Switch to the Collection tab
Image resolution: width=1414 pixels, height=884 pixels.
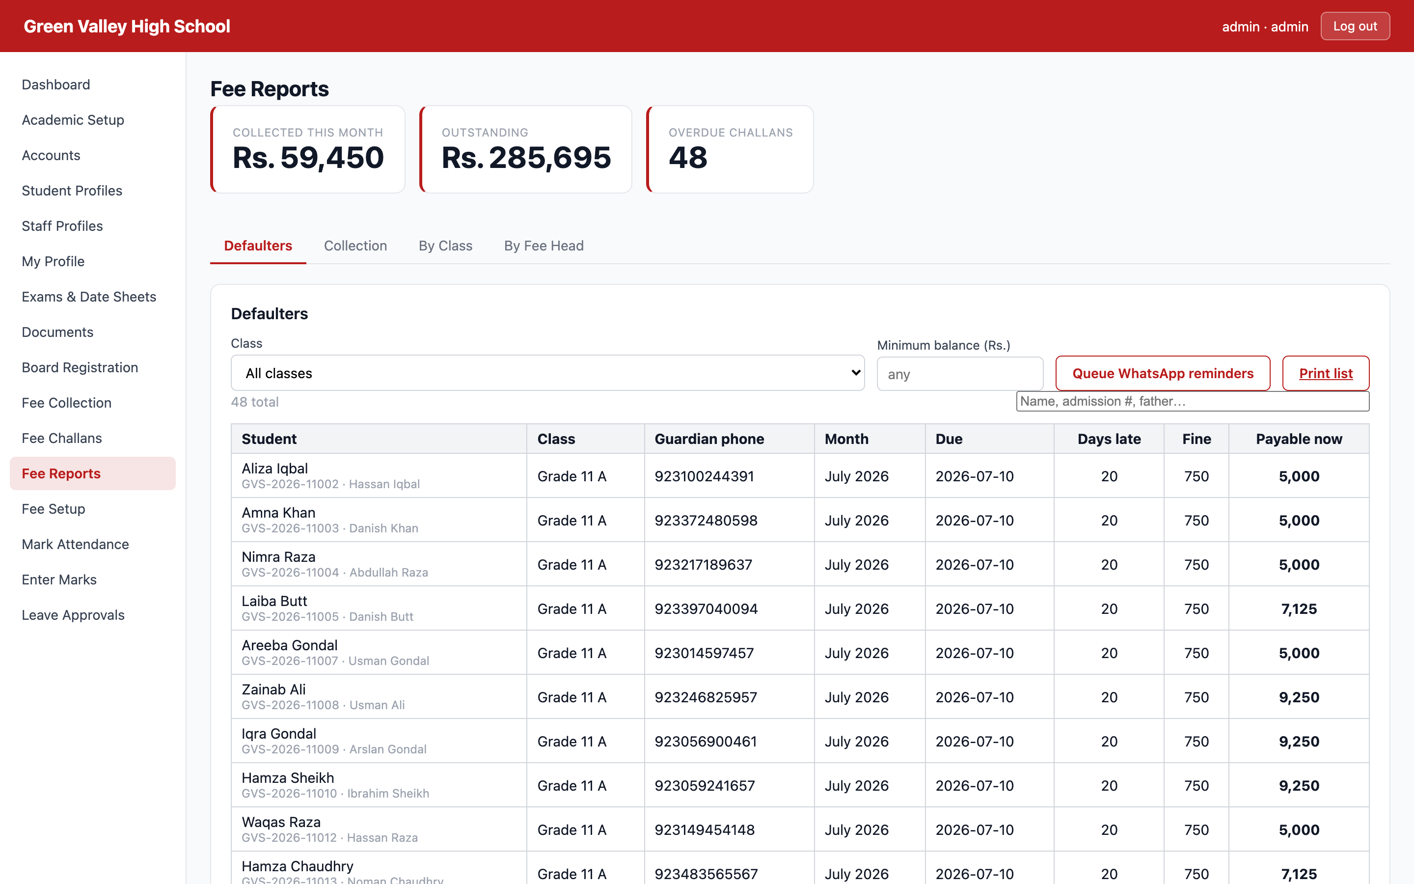click(355, 246)
